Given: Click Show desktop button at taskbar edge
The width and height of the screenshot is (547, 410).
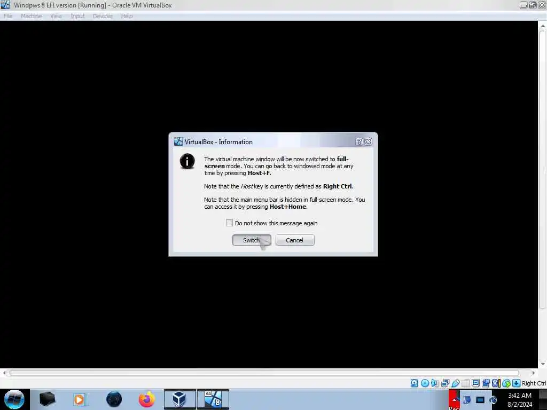Looking at the screenshot, I should (x=543, y=399).
